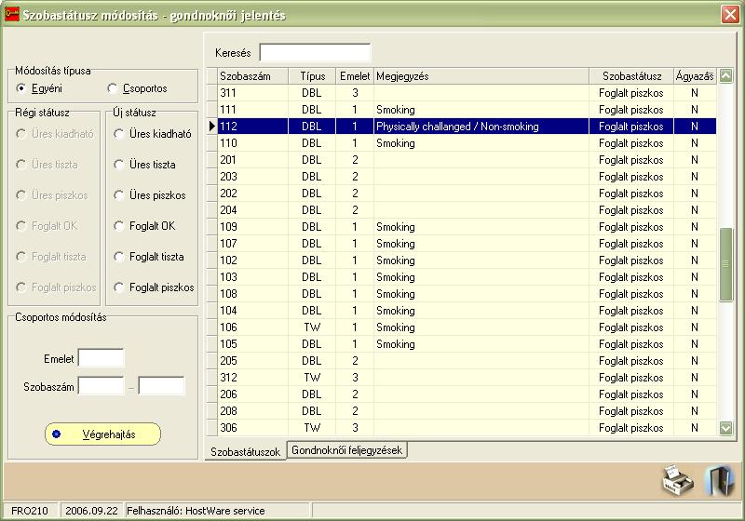The height and width of the screenshot is (521, 745).
Task: Click the Emelet column header
Action: (355, 76)
